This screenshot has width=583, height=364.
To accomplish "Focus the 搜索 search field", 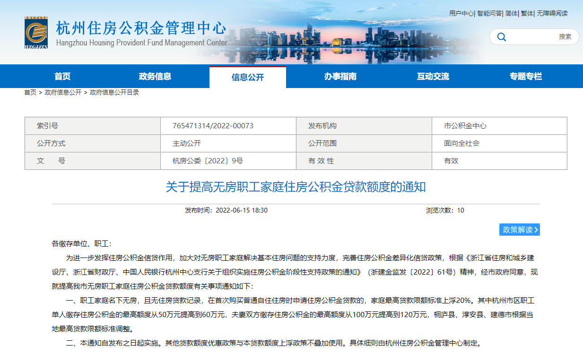I will [534, 37].
